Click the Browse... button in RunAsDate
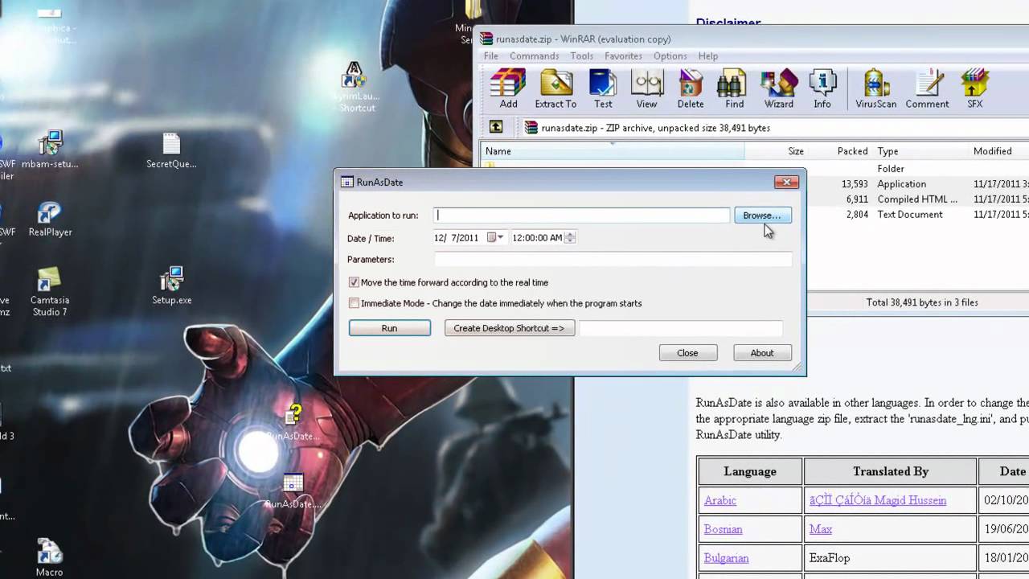Screen dimensions: 1029x579 coord(762,216)
